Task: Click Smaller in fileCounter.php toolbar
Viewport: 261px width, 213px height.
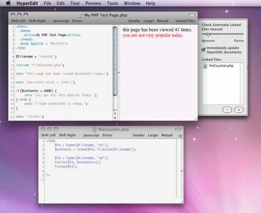Action: (139, 135)
